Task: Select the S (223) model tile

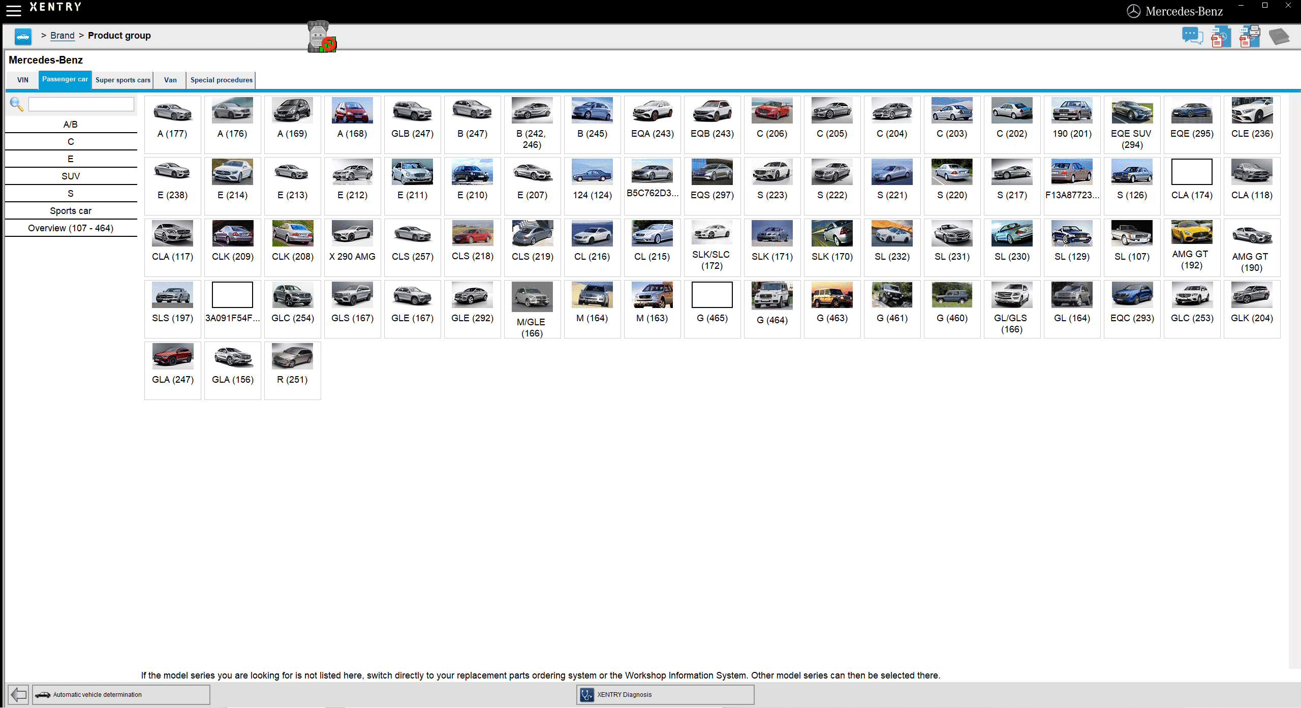Action: point(772,186)
